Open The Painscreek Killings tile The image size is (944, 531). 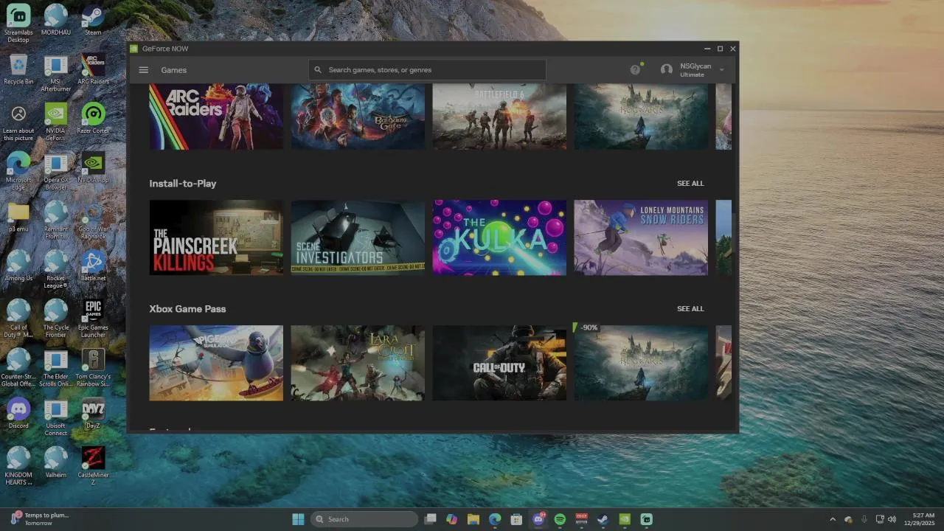tap(216, 237)
